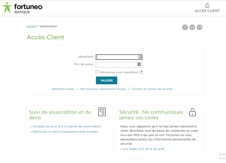Click Suivi de souscription et de devis heading
This screenshot has width=226, height=163.
pyautogui.click(x=60, y=115)
